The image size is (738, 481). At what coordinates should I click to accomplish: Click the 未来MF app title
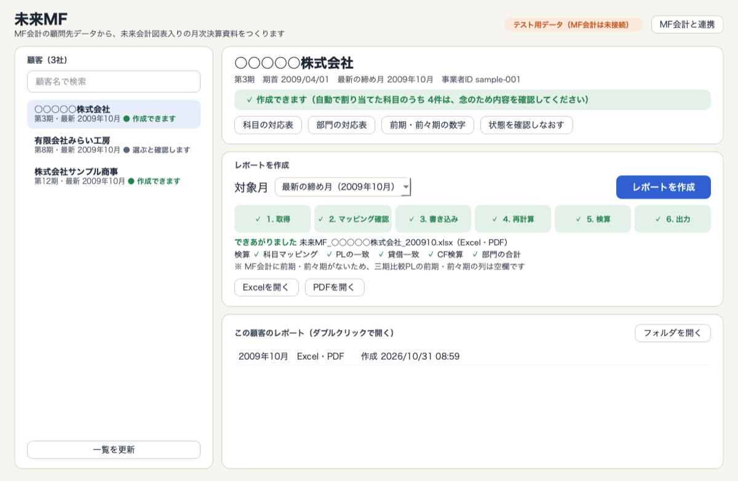coord(41,18)
